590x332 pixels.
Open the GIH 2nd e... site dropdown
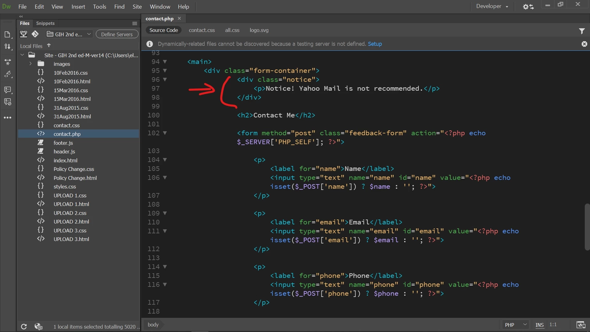pos(69,34)
